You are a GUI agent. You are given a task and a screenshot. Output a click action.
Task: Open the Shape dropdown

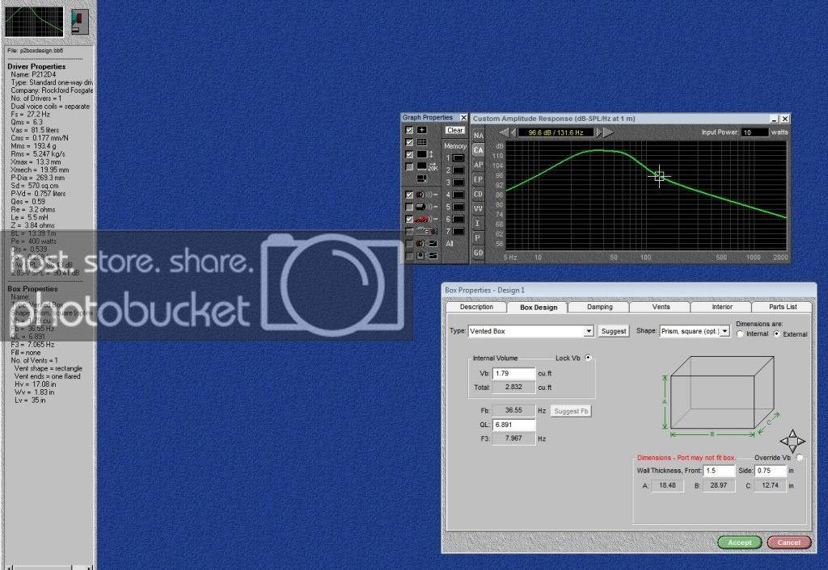[x=725, y=331]
